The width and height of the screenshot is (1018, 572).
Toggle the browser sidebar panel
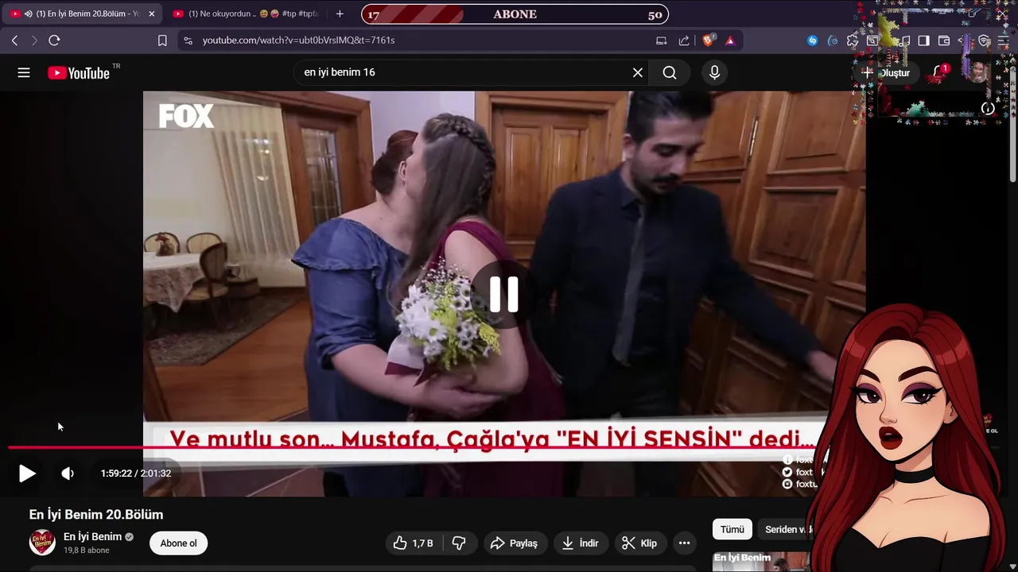[923, 41]
